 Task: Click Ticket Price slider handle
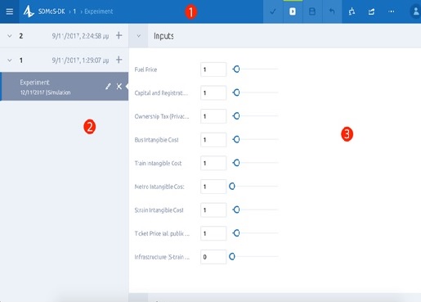tap(236, 233)
